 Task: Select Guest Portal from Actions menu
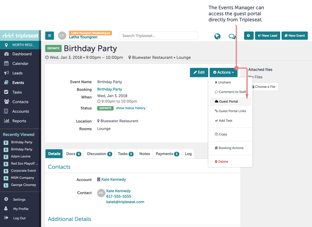click(x=228, y=101)
